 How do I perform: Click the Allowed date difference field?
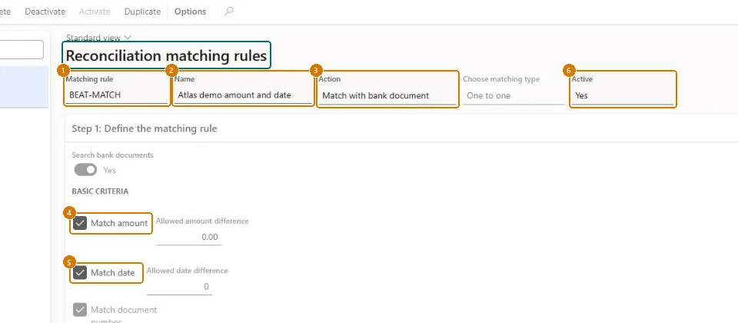[x=179, y=287]
